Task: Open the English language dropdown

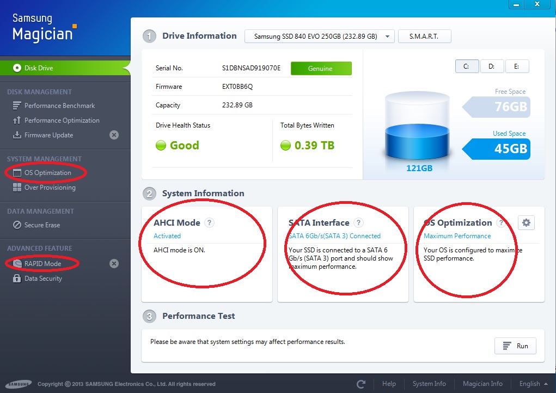Action: pos(533,384)
